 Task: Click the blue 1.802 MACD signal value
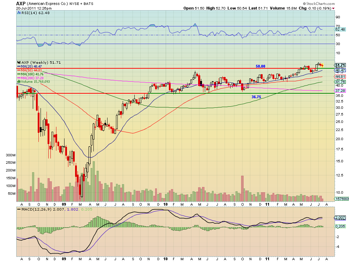tap(72, 209)
